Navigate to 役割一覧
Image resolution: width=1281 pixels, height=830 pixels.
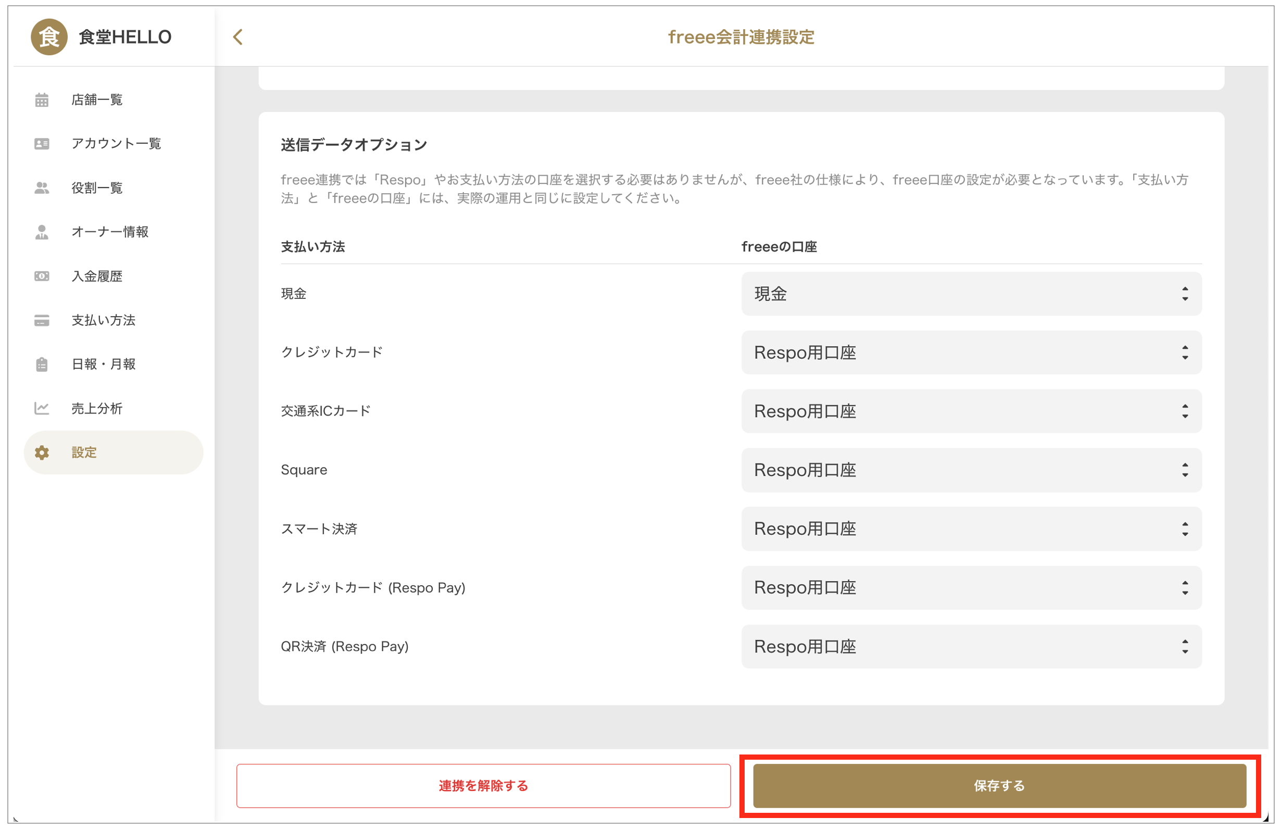(x=114, y=188)
